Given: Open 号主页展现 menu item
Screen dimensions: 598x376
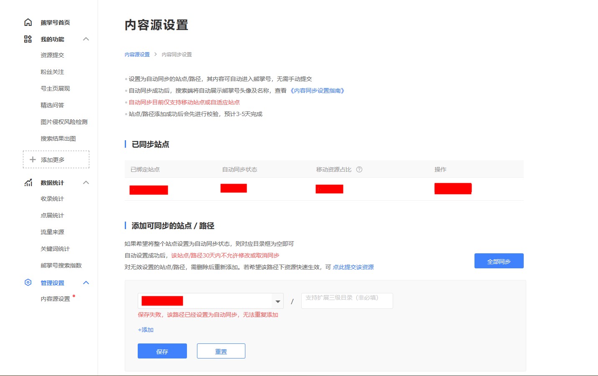Looking at the screenshot, I should tap(55, 88).
